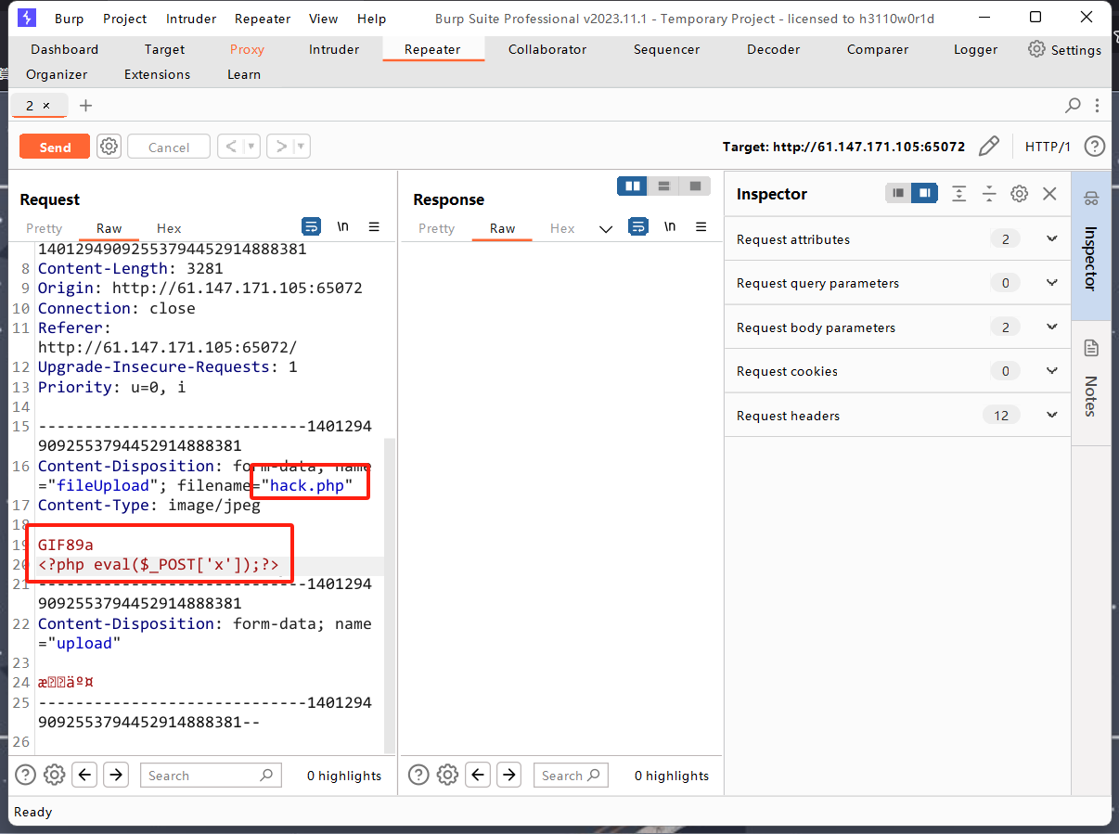Jump to next search match in Response
The width and height of the screenshot is (1119, 834).
509,775
